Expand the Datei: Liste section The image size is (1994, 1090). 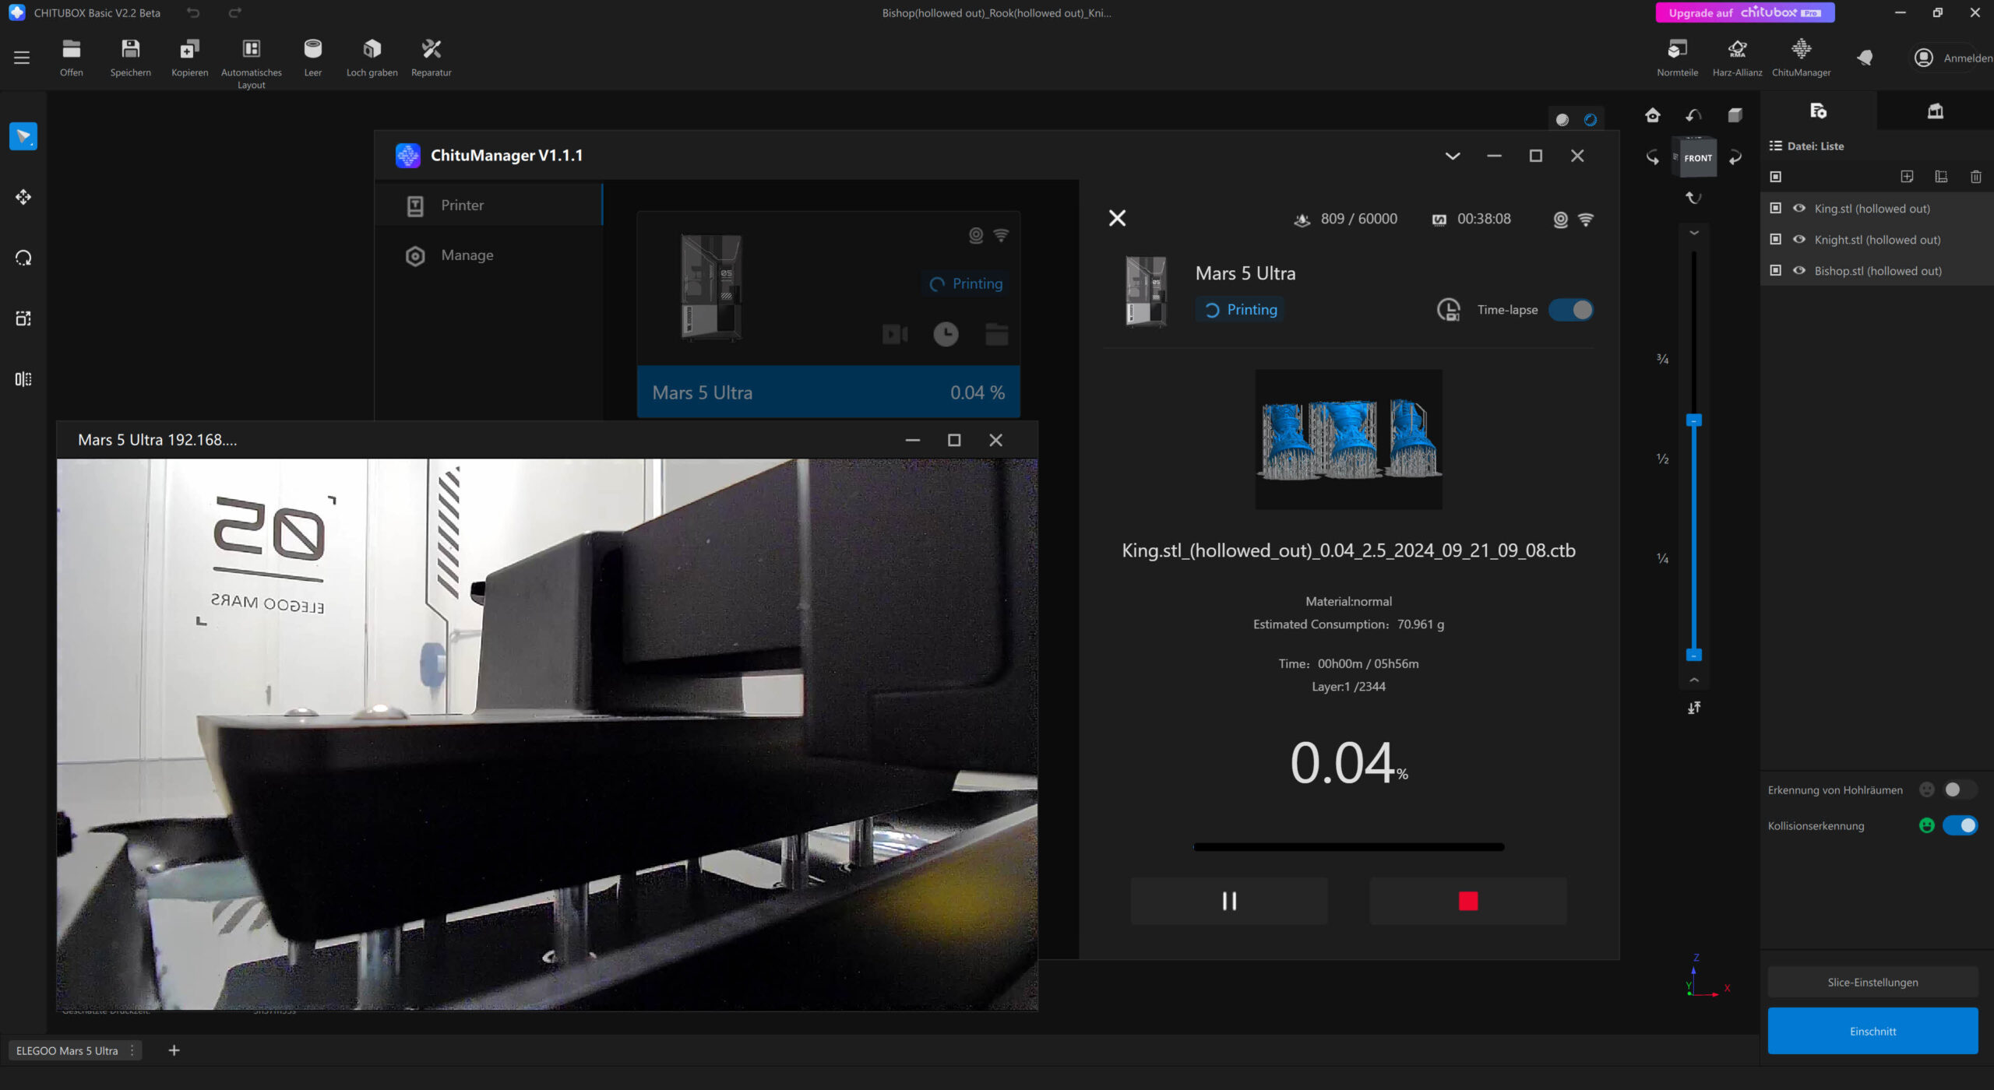[x=1806, y=146]
